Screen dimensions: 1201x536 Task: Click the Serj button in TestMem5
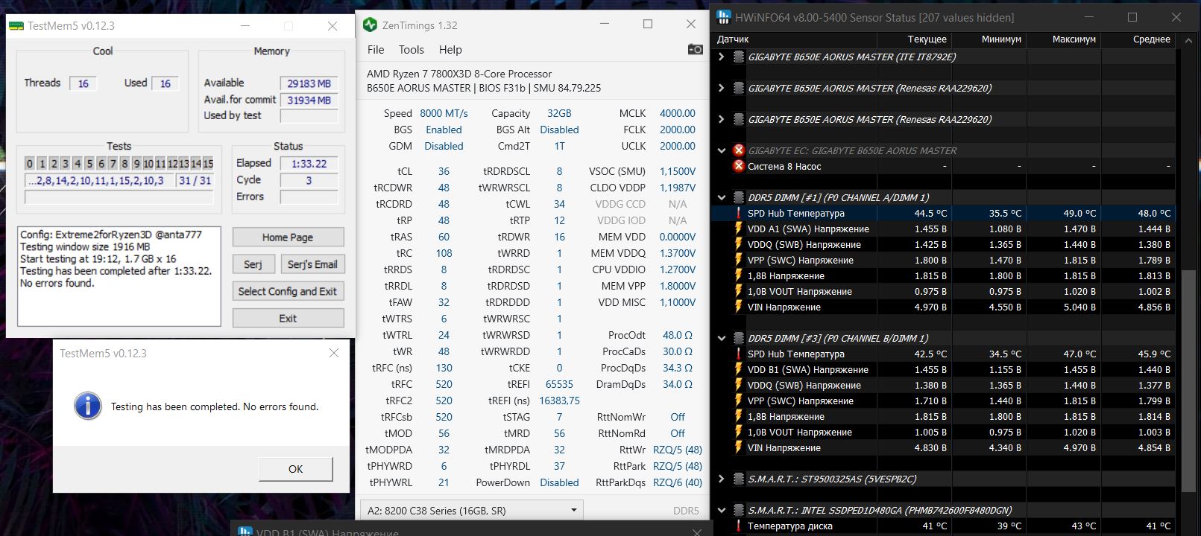253,264
